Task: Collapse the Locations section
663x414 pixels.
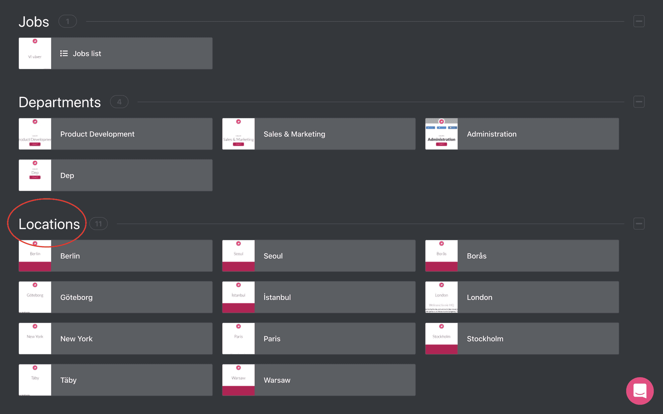Action: (x=639, y=224)
